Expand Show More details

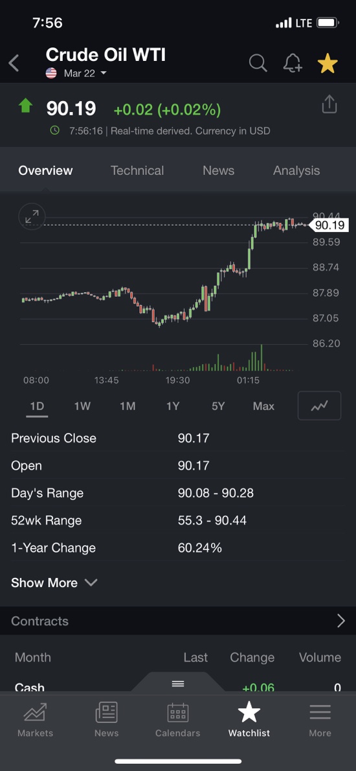pyautogui.click(x=54, y=582)
